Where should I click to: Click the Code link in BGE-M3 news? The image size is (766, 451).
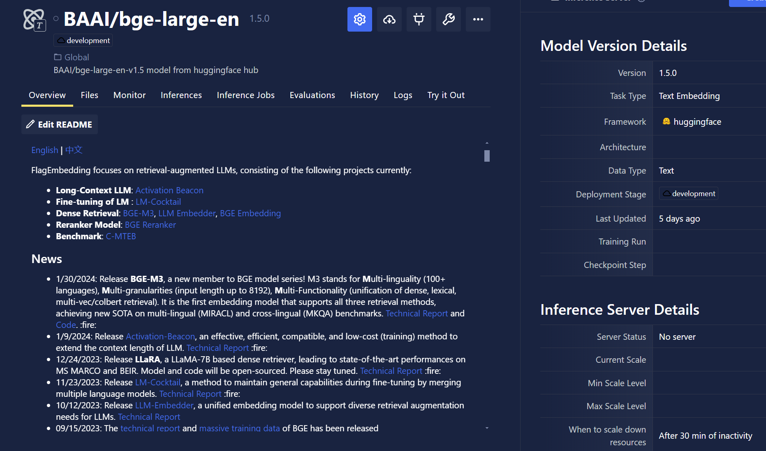(66, 325)
